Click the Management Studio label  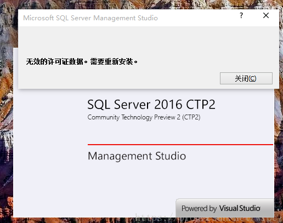pyautogui.click(x=137, y=156)
